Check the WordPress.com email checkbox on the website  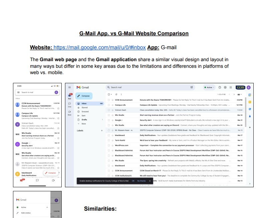click(109, 146)
